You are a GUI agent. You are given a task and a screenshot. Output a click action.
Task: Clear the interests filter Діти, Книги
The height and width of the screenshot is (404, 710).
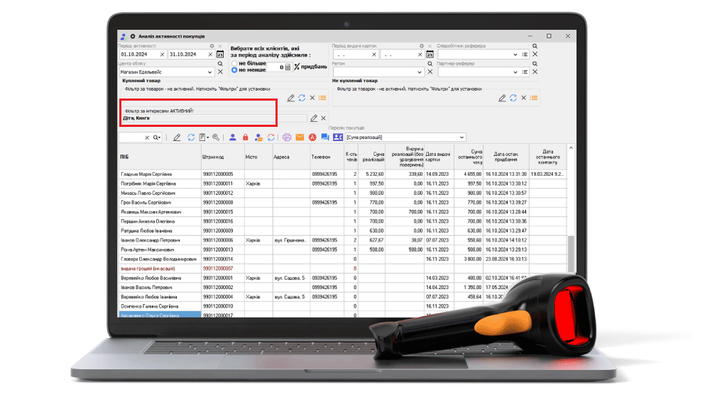coord(324,118)
